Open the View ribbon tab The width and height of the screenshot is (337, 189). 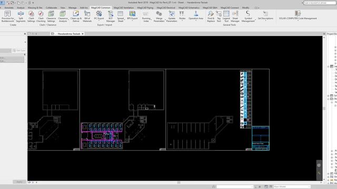63,8
